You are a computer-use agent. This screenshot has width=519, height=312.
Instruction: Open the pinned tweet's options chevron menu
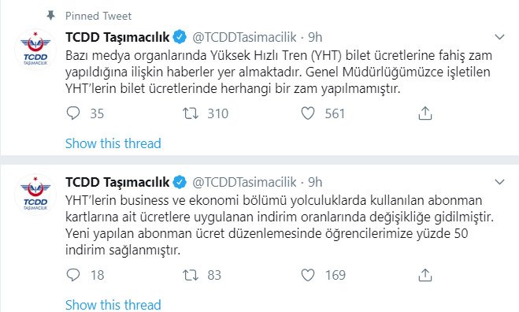[x=499, y=37]
